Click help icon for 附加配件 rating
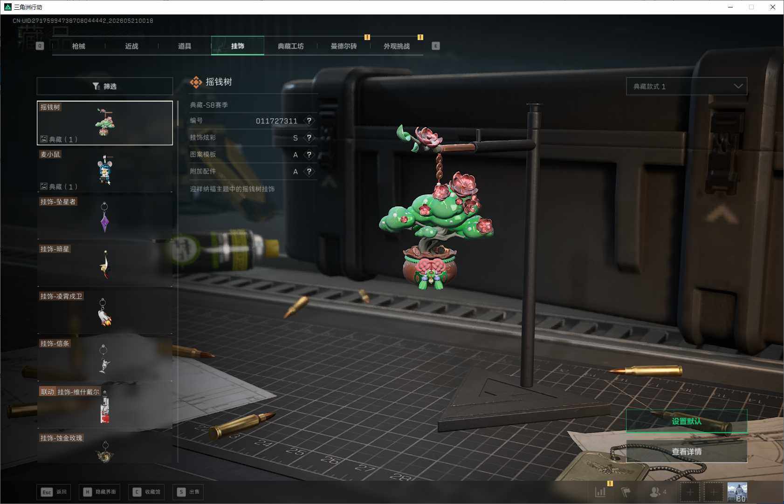This screenshot has width=784, height=504. tap(309, 171)
